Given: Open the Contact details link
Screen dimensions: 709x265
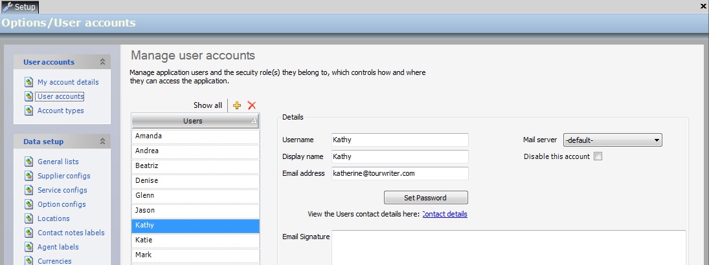Looking at the screenshot, I should coord(445,214).
